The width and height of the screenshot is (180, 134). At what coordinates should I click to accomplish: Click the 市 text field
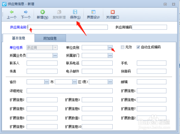[x=64, y=82]
